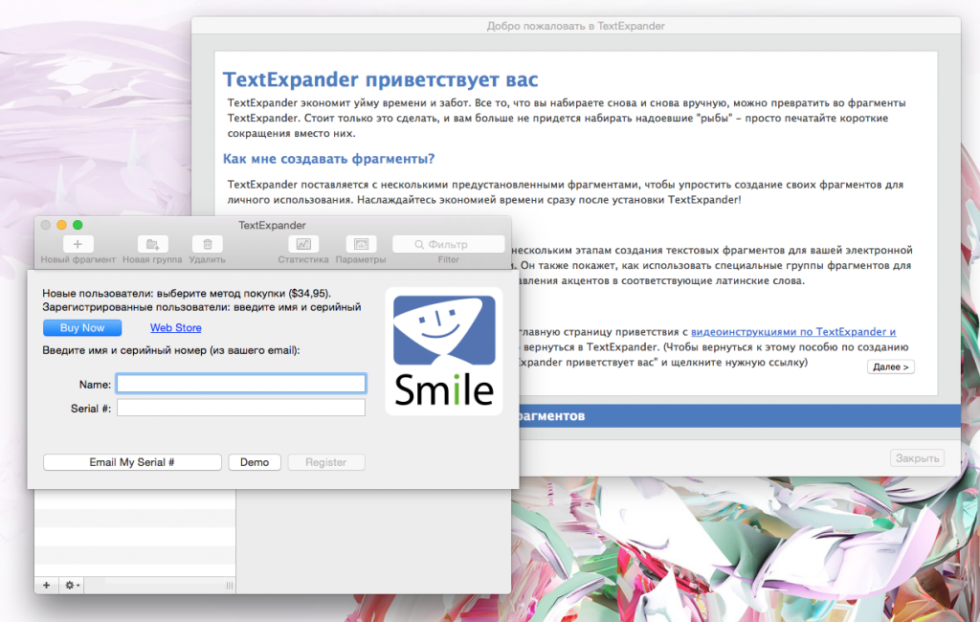980x622 pixels.
Task: Click the Buy Now button
Action: point(82,327)
